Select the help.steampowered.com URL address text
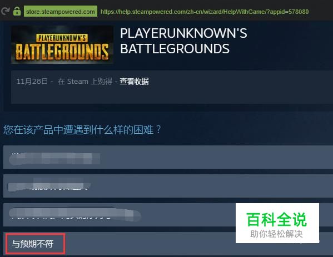Image resolution: width=333 pixels, height=257 pixels. 205,12
